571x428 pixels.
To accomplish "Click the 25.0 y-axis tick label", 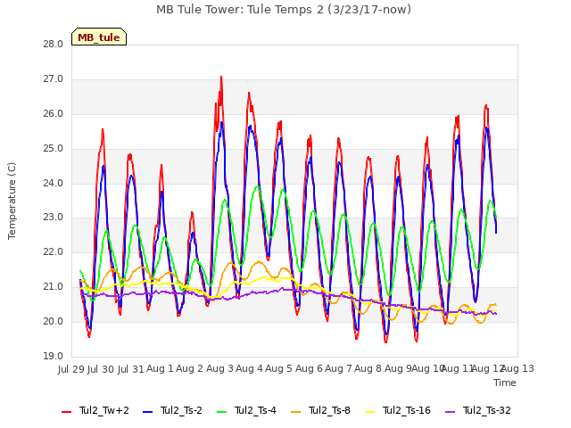I will click(x=54, y=149).
